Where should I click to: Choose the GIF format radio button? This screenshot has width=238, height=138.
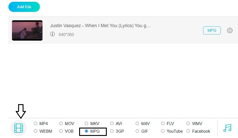tap(137, 131)
